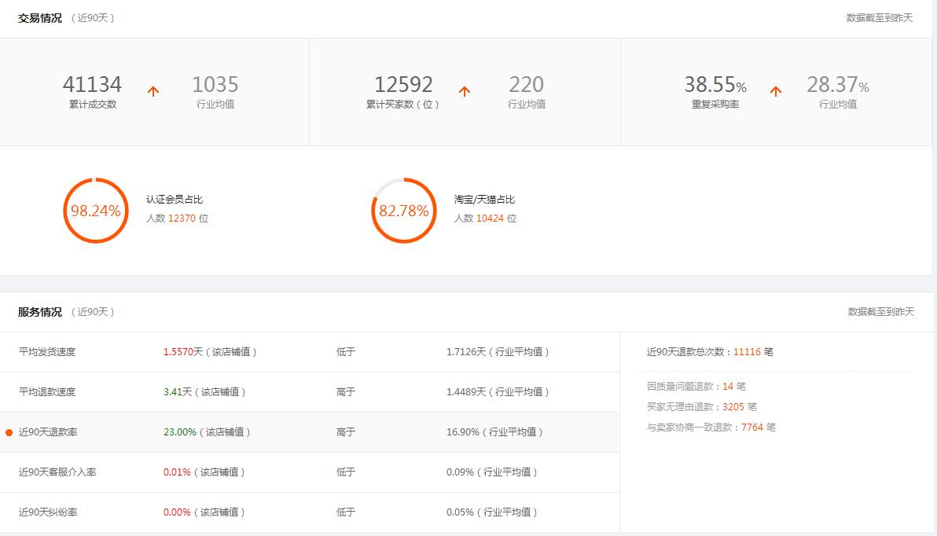Click 数据截至到昨天 in 服务情况 section

click(x=882, y=311)
